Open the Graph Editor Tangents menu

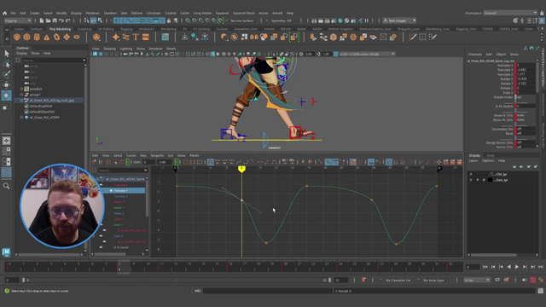click(x=157, y=155)
